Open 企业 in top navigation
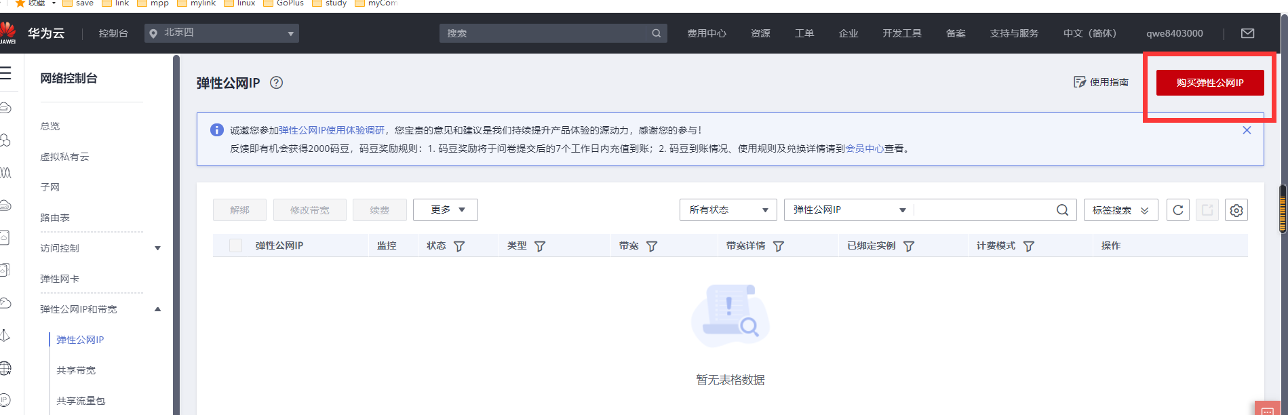The image size is (1288, 415). click(x=848, y=33)
